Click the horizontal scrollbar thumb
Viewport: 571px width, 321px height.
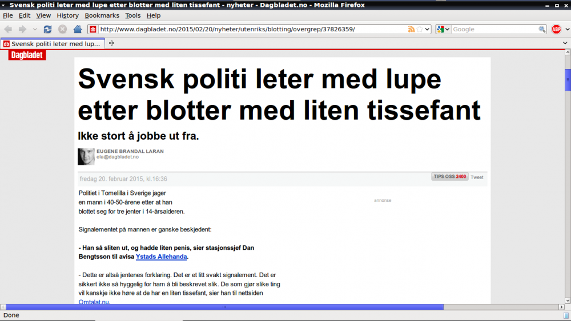pyautogui.click(x=223, y=307)
